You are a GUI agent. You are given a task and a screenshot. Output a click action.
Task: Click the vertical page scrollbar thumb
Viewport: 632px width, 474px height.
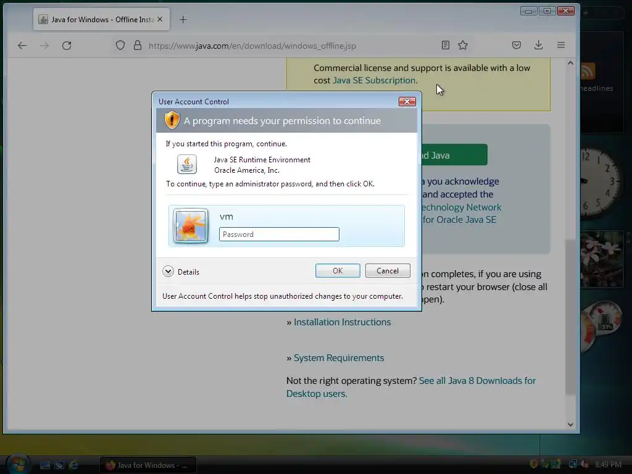tap(570, 317)
